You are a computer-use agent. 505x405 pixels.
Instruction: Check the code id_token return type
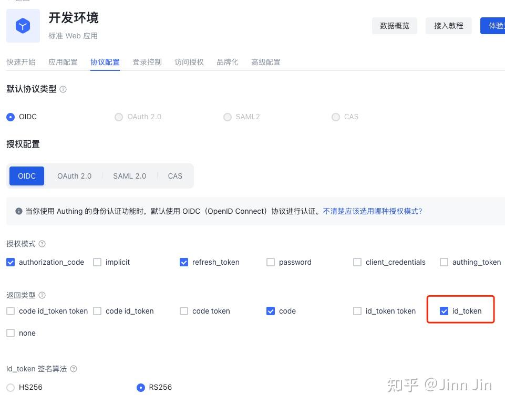point(97,311)
